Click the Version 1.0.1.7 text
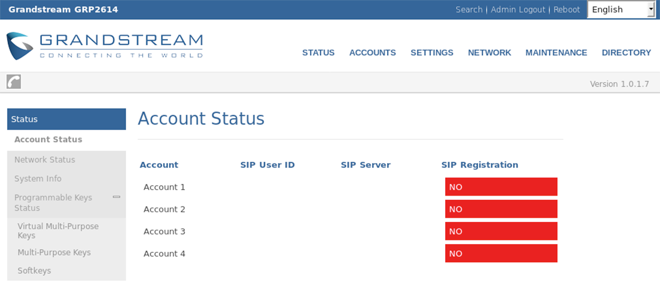Image resolution: width=660 pixels, height=282 pixels. 619,84
